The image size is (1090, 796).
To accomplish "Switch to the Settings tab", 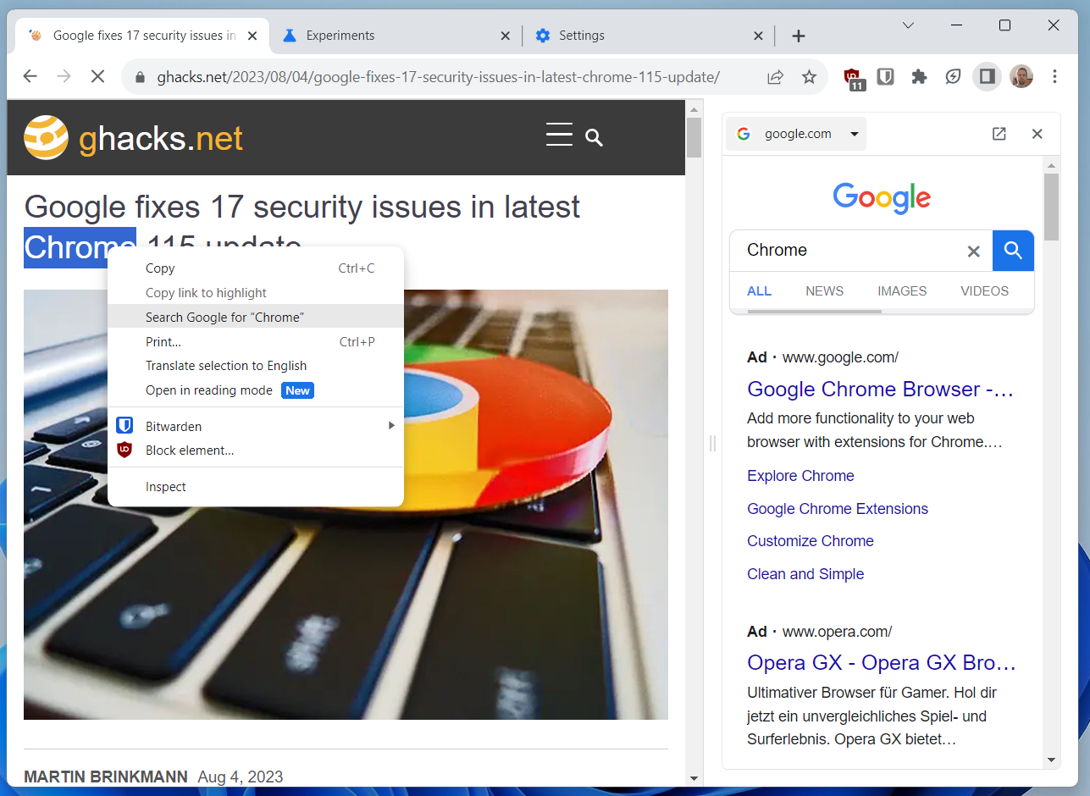I will click(x=650, y=36).
